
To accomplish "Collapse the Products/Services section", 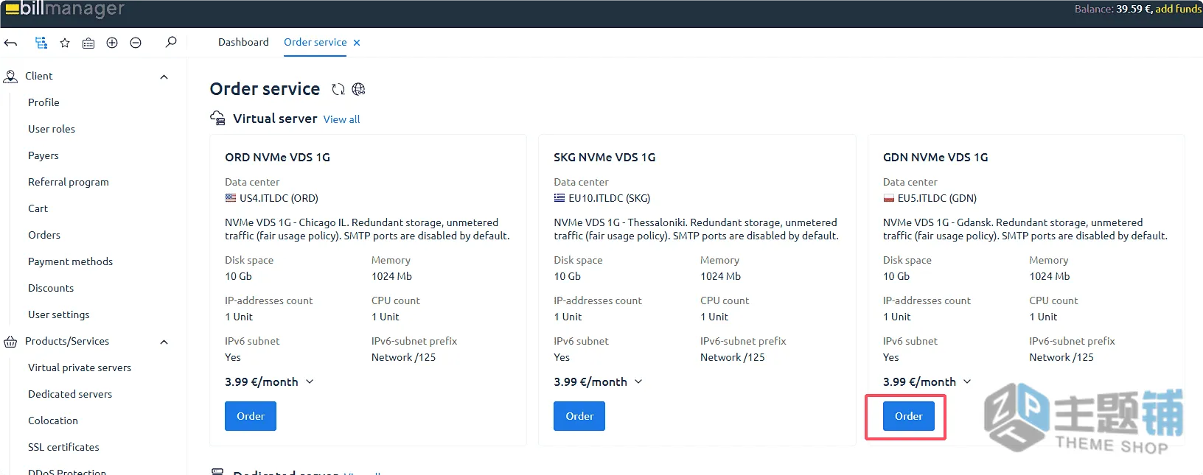I will point(164,342).
